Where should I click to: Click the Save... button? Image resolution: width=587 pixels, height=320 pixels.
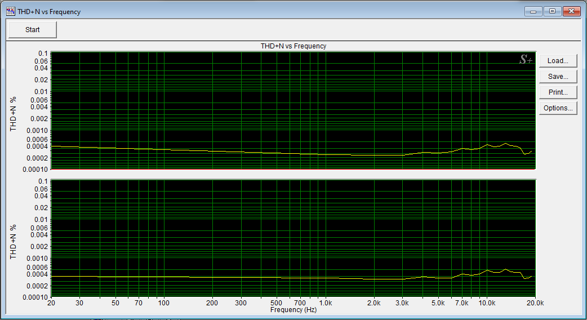point(558,77)
